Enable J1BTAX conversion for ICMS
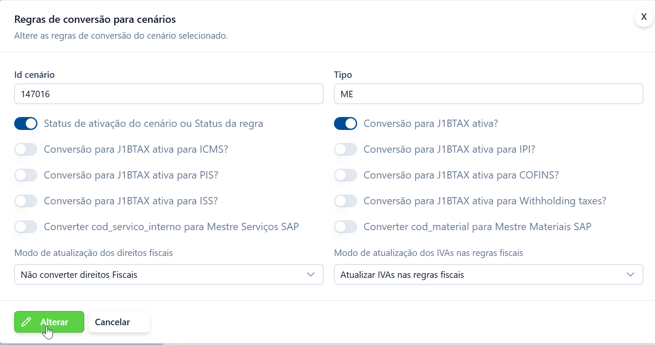The height and width of the screenshot is (345, 655). (x=26, y=149)
